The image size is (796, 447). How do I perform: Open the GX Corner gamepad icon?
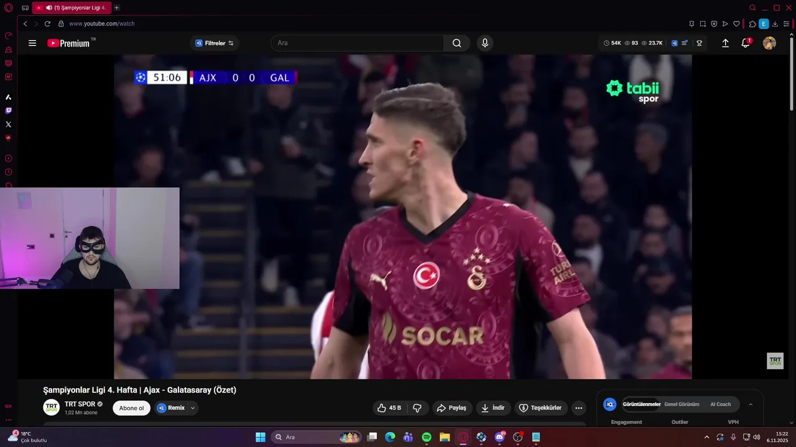point(25,7)
